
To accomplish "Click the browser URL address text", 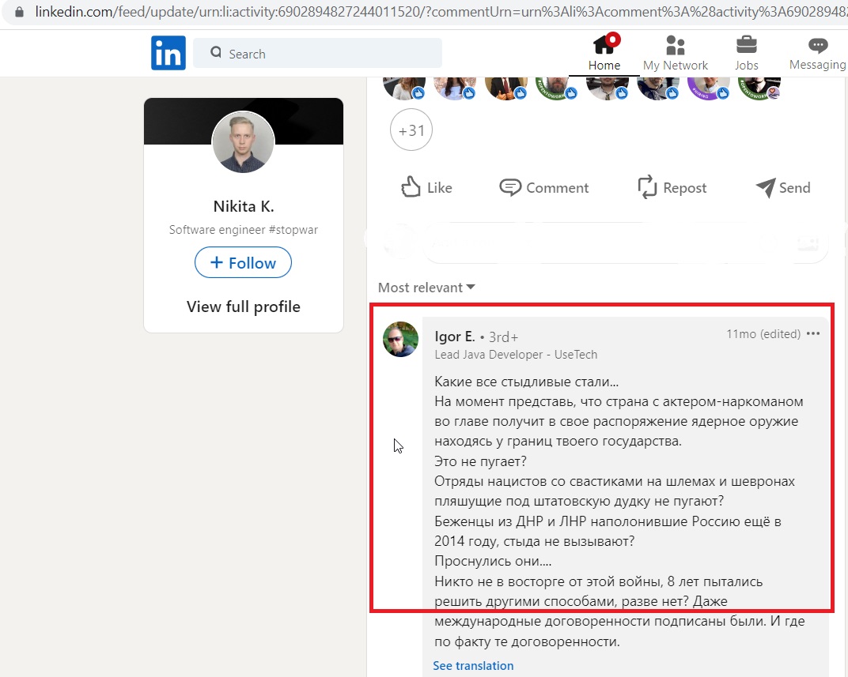I will (x=441, y=11).
